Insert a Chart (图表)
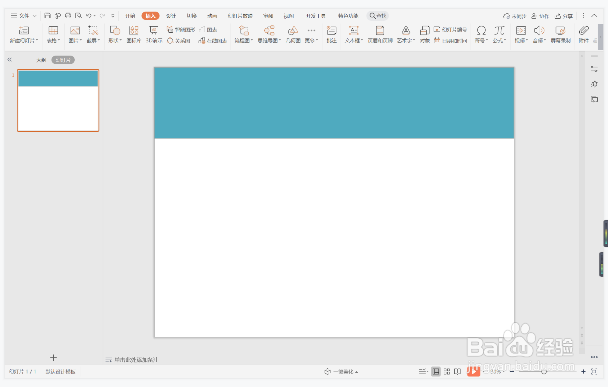 coord(208,30)
